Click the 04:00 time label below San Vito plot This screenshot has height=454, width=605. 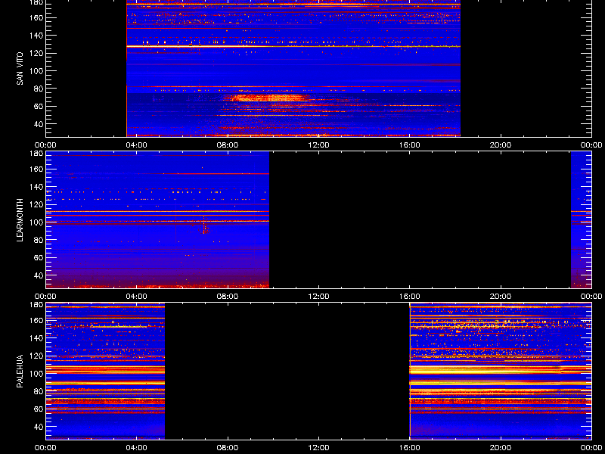tap(137, 145)
